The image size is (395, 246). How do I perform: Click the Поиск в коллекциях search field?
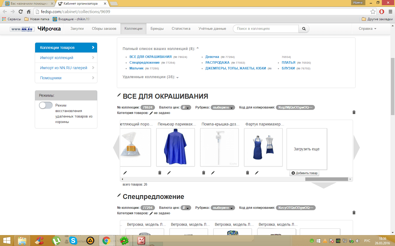coord(266,29)
